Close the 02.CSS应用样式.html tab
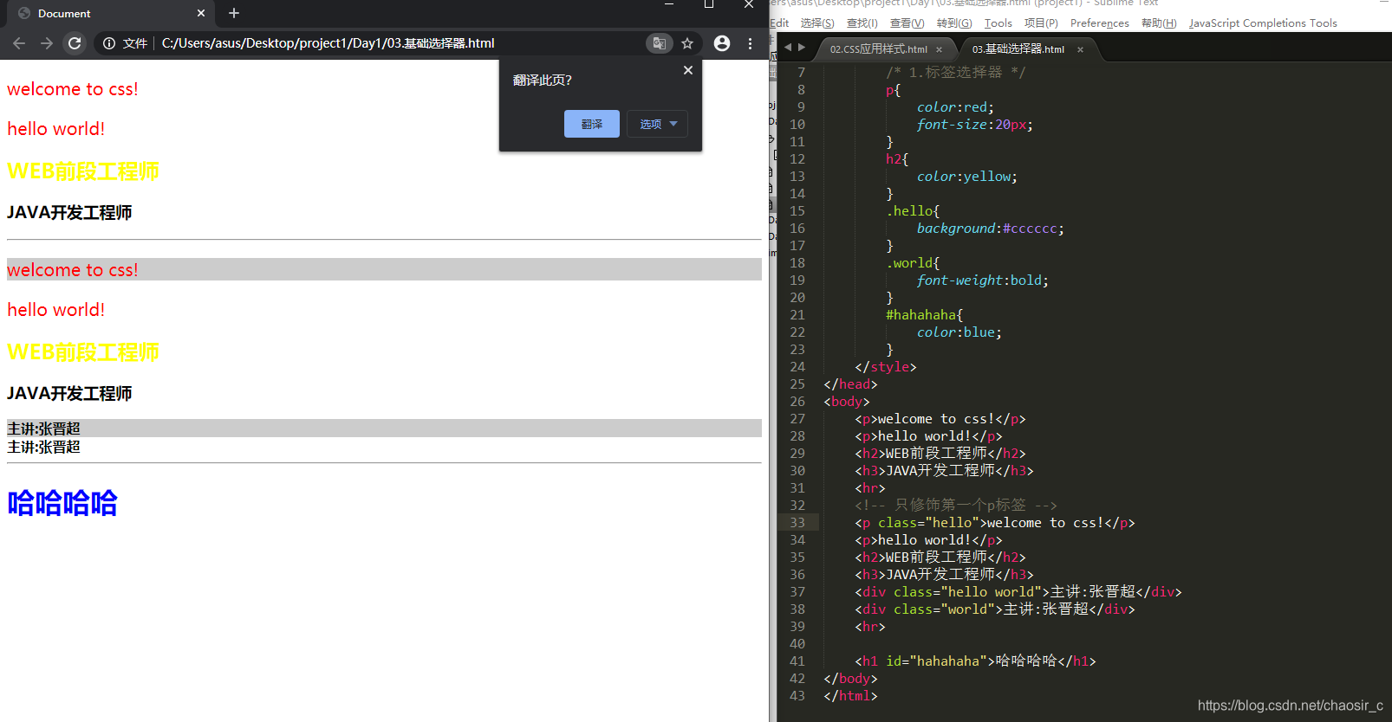The image size is (1392, 722). (x=939, y=49)
